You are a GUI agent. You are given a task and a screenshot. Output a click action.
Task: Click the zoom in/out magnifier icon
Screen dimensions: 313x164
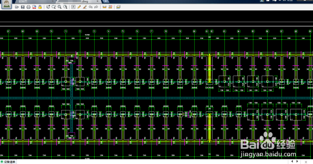54,7
